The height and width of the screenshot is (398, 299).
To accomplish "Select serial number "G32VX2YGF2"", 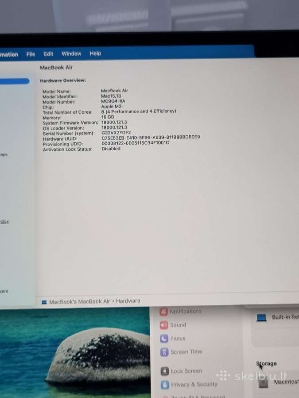I will tap(116, 133).
